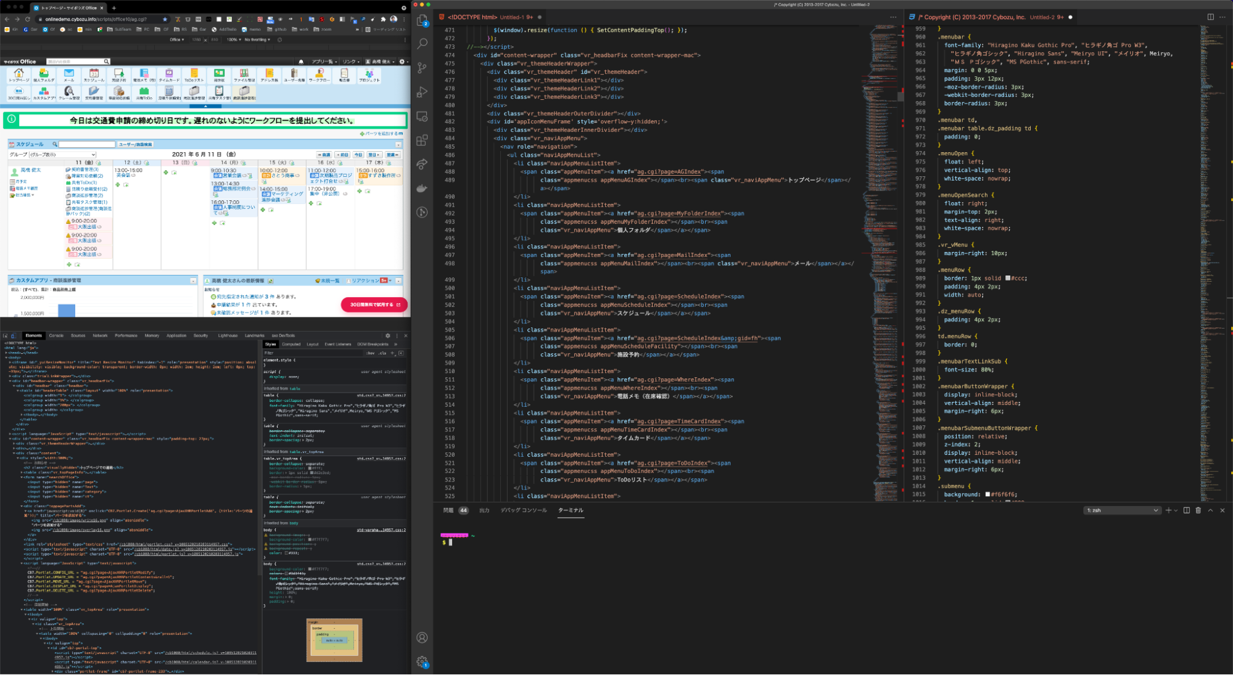Toggle the Styles computed sidebar pane

coord(401,353)
